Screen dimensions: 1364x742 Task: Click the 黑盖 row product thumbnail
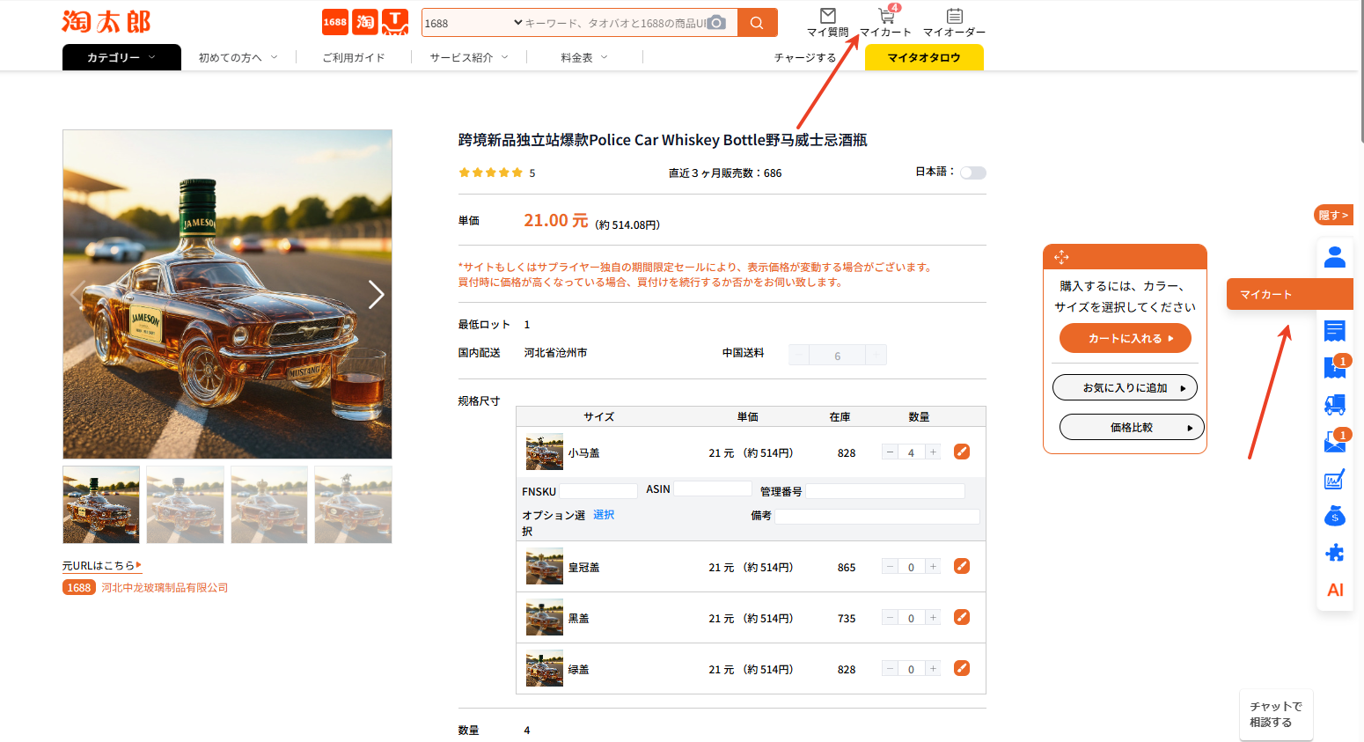pyautogui.click(x=545, y=618)
